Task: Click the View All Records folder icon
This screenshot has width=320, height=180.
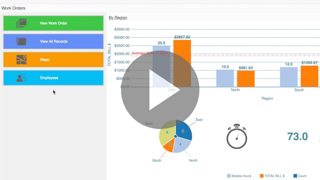Action: [21, 41]
